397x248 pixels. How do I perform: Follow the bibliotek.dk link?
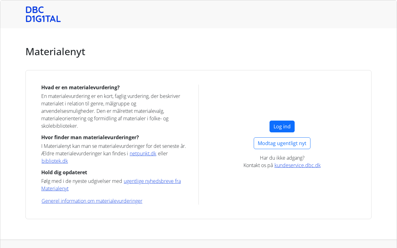coord(55,161)
